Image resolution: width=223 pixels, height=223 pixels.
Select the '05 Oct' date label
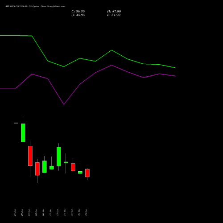click(36, 212)
